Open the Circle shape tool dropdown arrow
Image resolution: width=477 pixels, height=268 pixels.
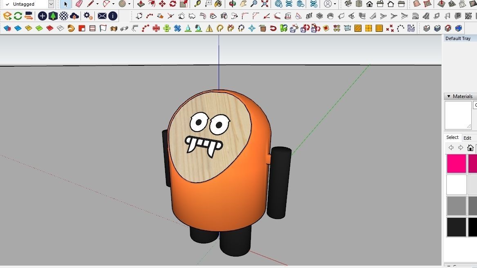[129, 4]
